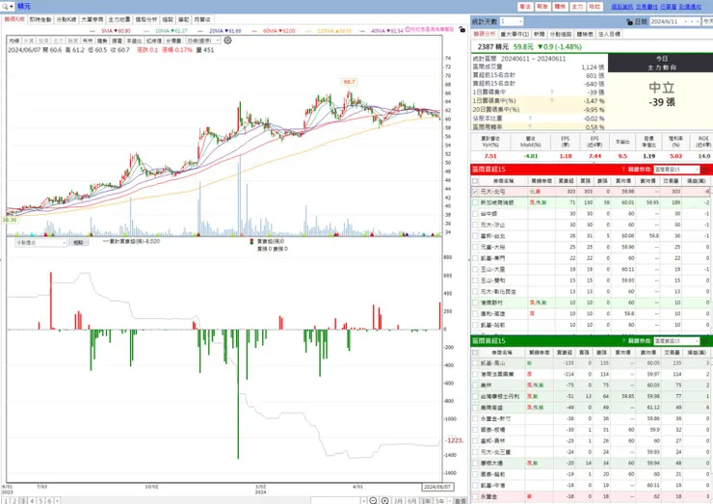Click the magnifier search icon
This screenshot has width=713, height=504.
click(x=5, y=7)
